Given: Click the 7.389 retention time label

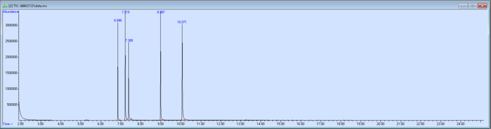Looking at the screenshot, I should [x=129, y=41].
